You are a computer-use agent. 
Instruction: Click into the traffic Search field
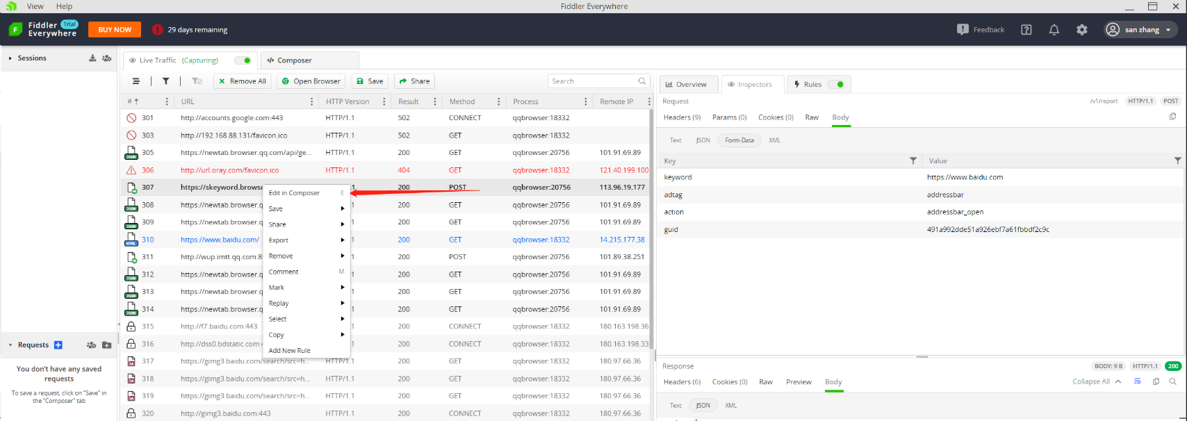click(599, 81)
